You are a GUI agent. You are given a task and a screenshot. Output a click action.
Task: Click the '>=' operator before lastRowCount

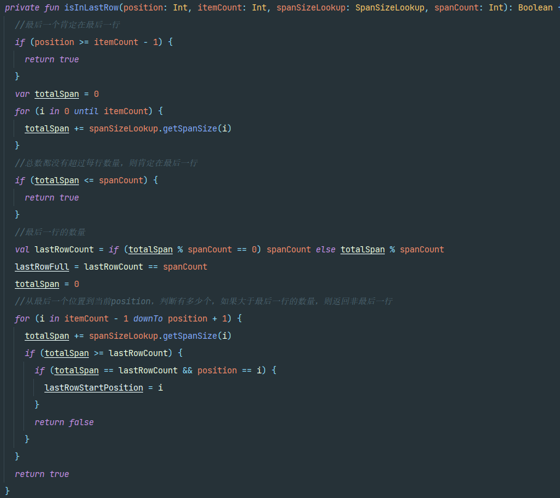pyautogui.click(x=99, y=354)
